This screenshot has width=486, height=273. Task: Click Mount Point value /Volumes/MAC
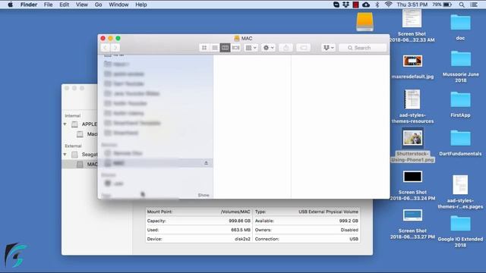[x=235, y=212]
